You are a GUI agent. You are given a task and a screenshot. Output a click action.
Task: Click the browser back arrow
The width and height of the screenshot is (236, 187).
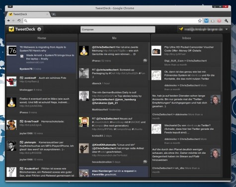8,21
